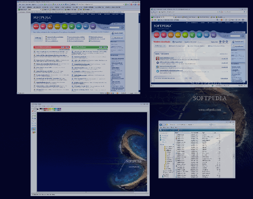Screen dimensions: 253x199
Task: Activate the Magnifier tool in Paint
Action: [x=35, y=114]
